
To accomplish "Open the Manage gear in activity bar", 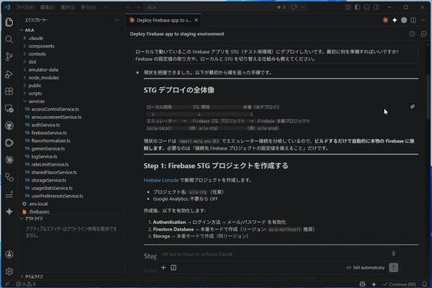I will [x=9, y=271].
